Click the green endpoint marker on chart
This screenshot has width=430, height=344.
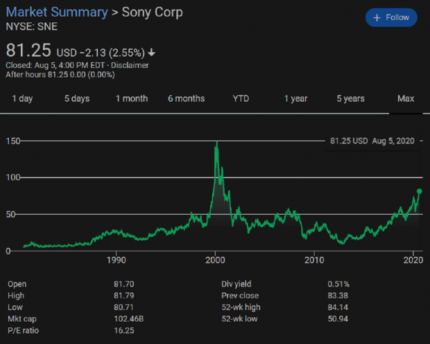pos(420,191)
